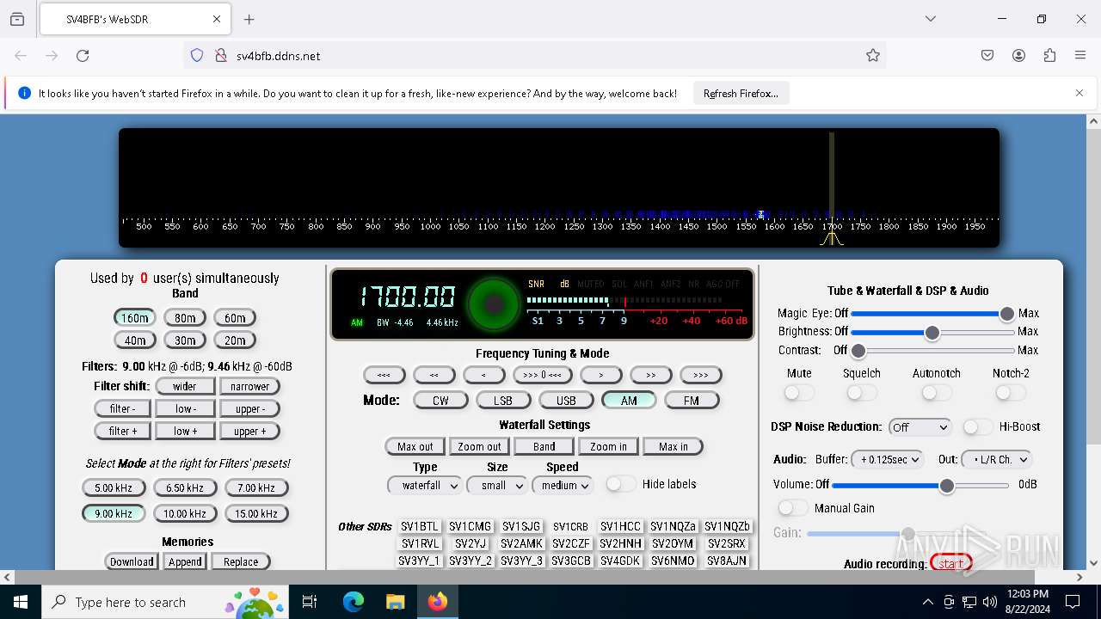Switch mode to CW
The image size is (1101, 619).
click(x=440, y=401)
